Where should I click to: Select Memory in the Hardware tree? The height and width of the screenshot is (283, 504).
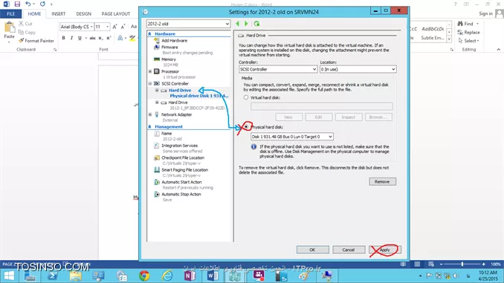[169, 59]
